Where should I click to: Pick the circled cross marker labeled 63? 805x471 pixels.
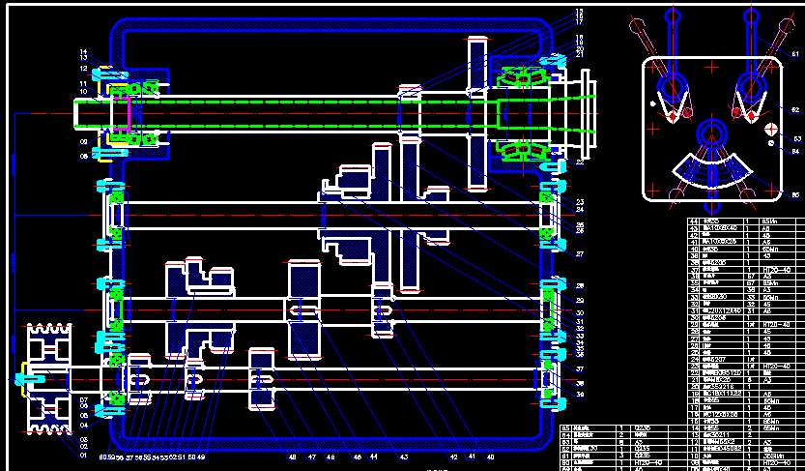[x=770, y=129]
